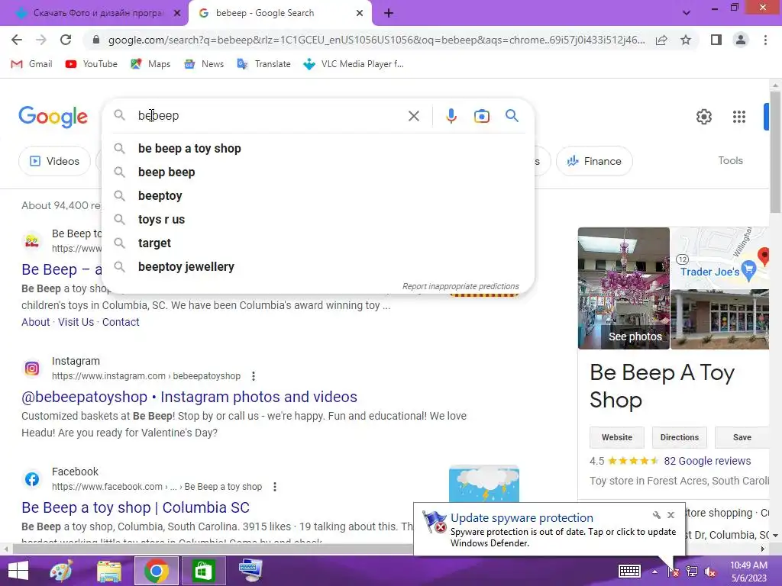Open Google quick settings gear
782x586 pixels.
tap(703, 117)
